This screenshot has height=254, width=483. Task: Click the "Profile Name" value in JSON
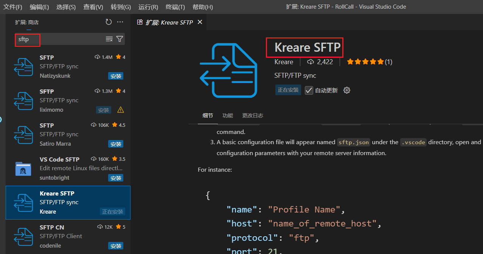(304, 209)
